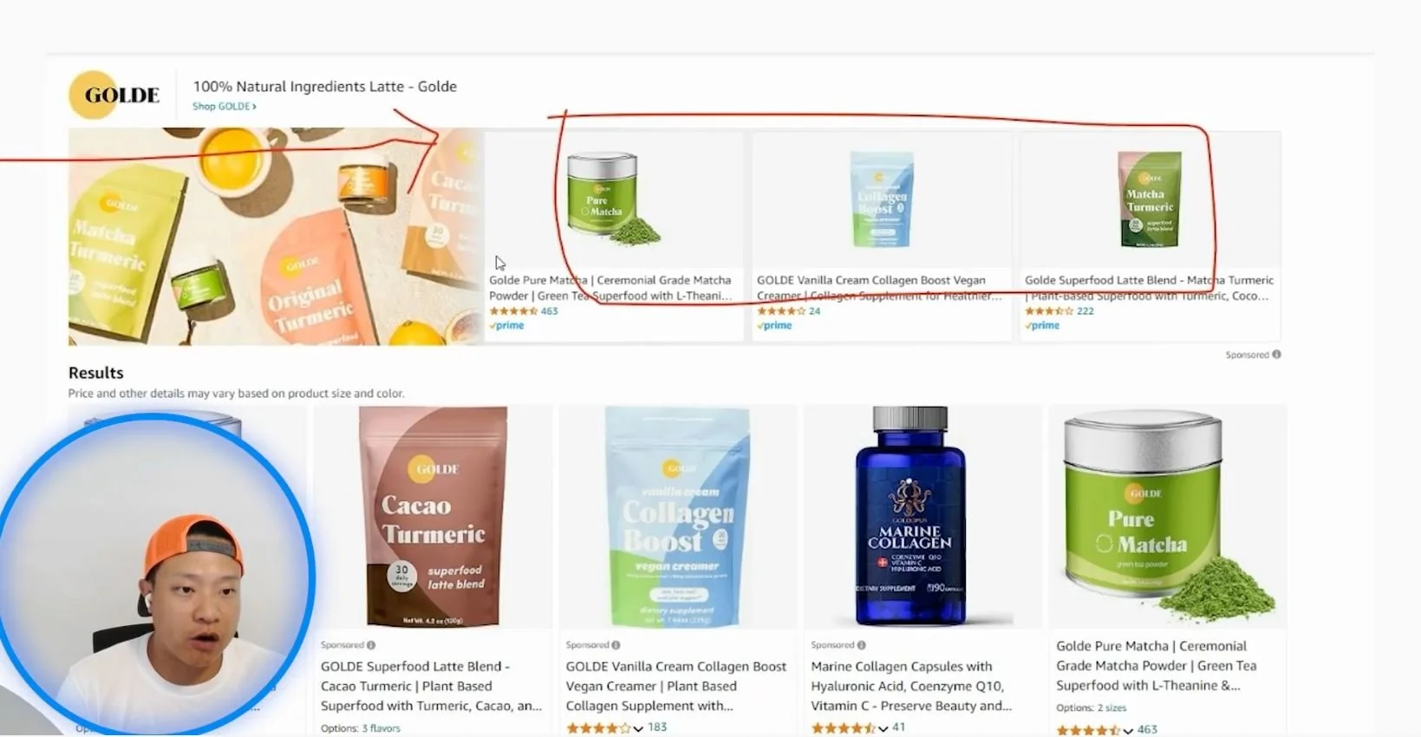Viewport: 1421px width, 737px height.
Task: Expand rating dropdown for Collagen Boost with 183 reviews
Action: pos(638,729)
